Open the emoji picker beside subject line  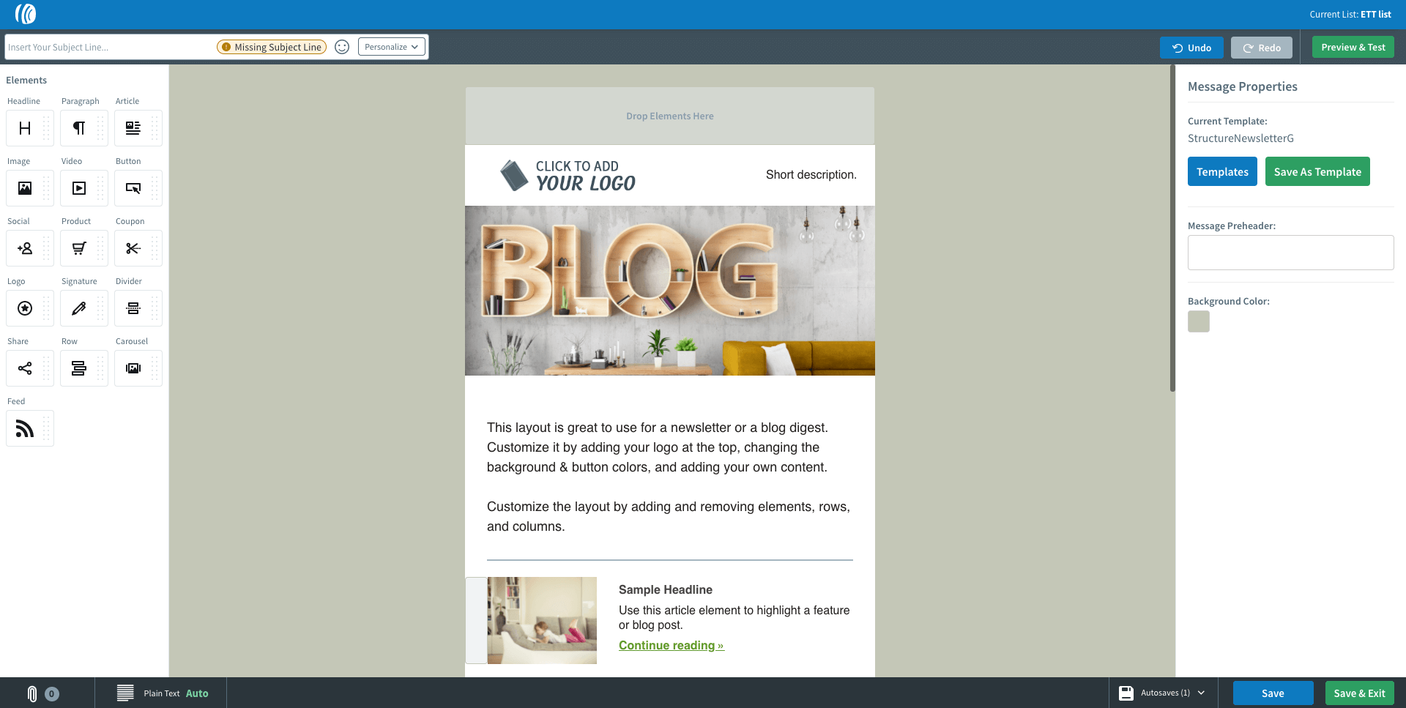(342, 46)
